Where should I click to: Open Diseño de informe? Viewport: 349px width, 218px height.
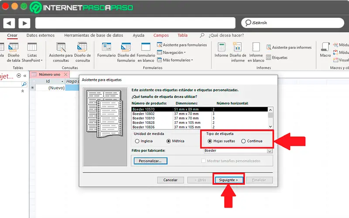point(238,52)
